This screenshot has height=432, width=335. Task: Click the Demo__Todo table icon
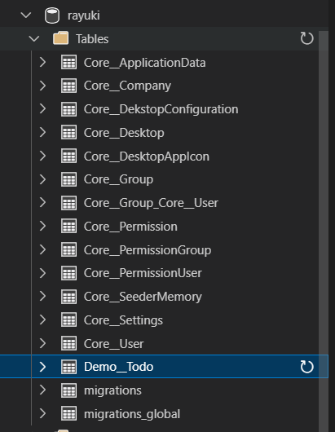pos(68,367)
